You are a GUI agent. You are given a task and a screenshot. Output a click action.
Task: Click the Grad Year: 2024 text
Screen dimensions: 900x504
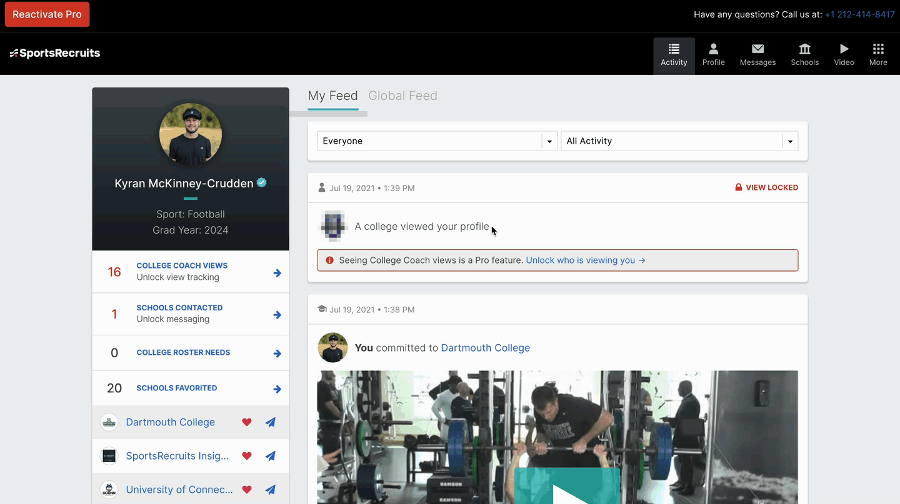pos(191,230)
